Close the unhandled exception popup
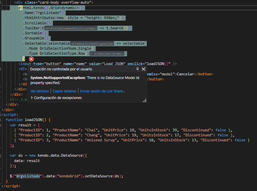Screen dimensions: 257x191 click(144, 69)
